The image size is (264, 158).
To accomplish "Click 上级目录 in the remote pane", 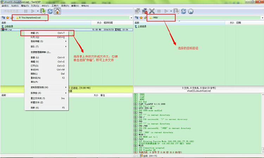I will coord(142,26).
